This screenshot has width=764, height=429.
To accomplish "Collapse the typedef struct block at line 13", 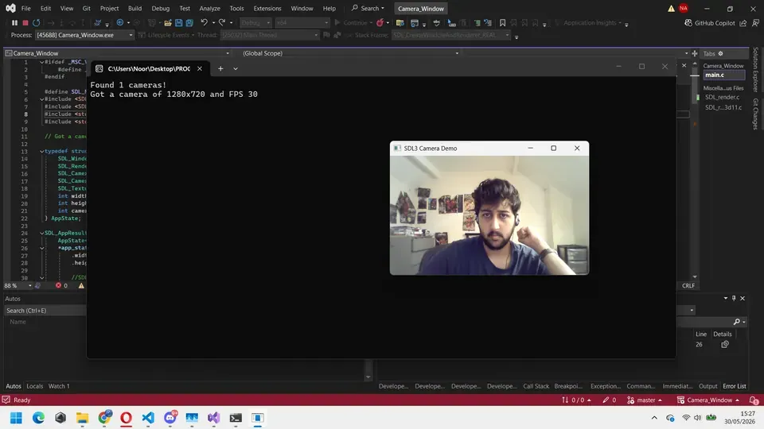I will [42, 151].
